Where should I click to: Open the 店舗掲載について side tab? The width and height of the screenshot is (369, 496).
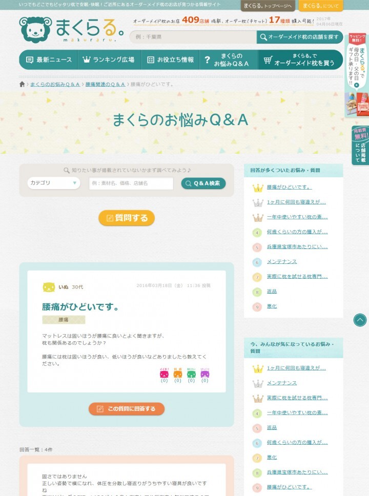pos(360,145)
